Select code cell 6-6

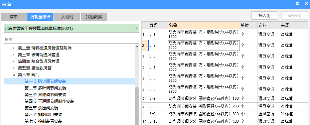158,89
